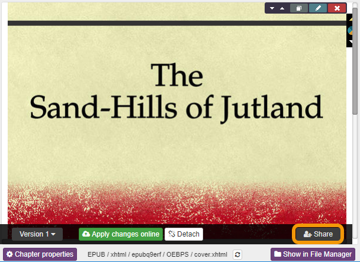Click Apply changes online button
360x262 pixels.
pos(120,234)
